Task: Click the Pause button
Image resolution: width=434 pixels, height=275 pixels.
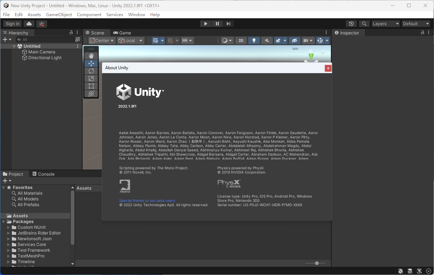Action: click(x=217, y=24)
